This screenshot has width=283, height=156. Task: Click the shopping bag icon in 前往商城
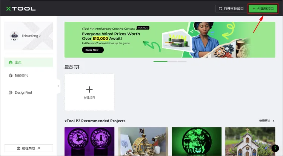[x=18, y=148]
